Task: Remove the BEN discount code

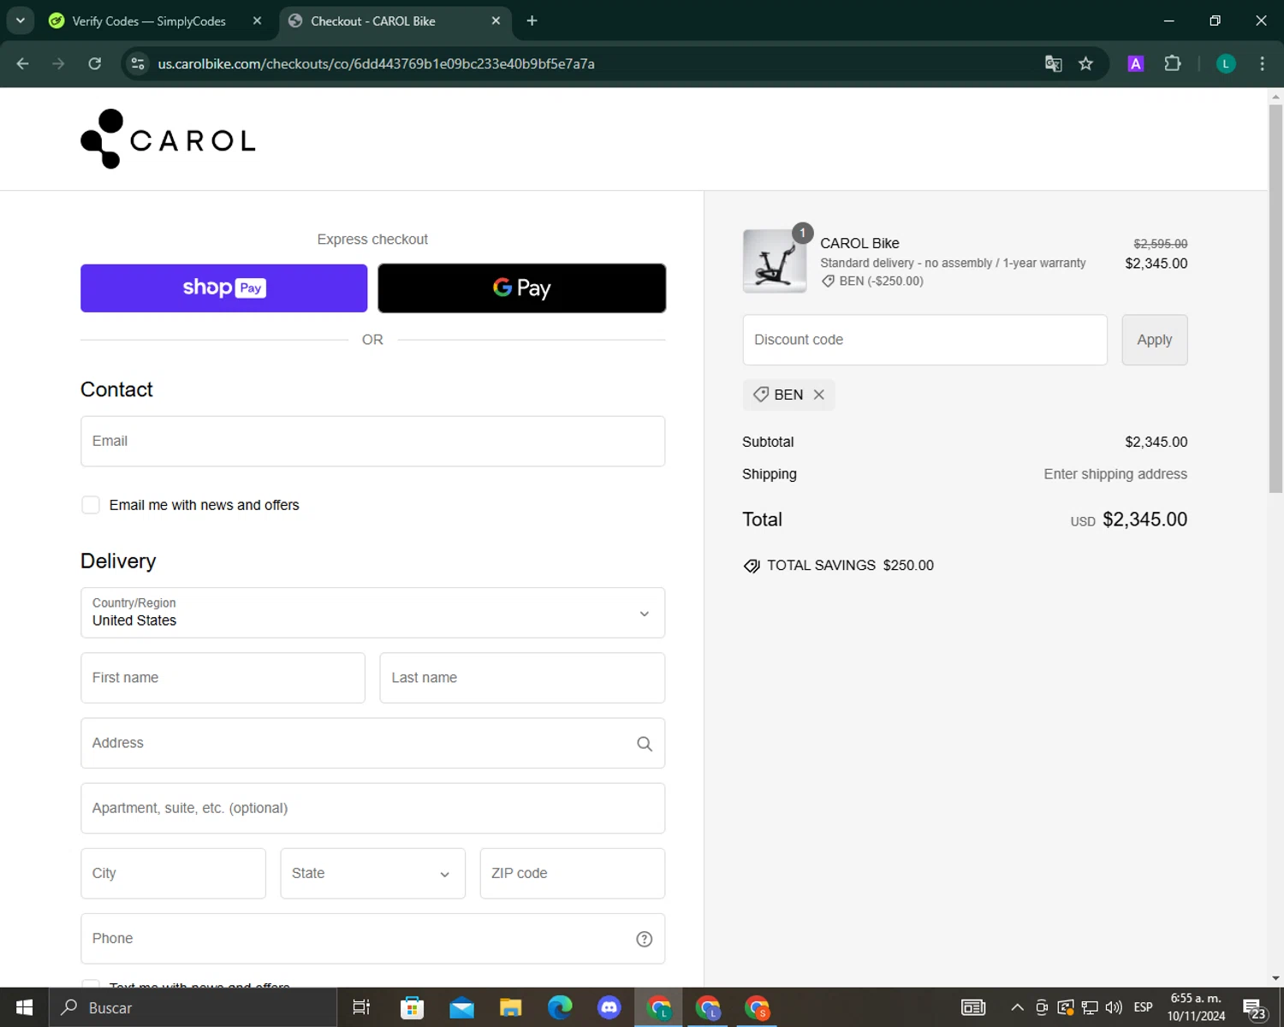Action: pyautogui.click(x=818, y=395)
